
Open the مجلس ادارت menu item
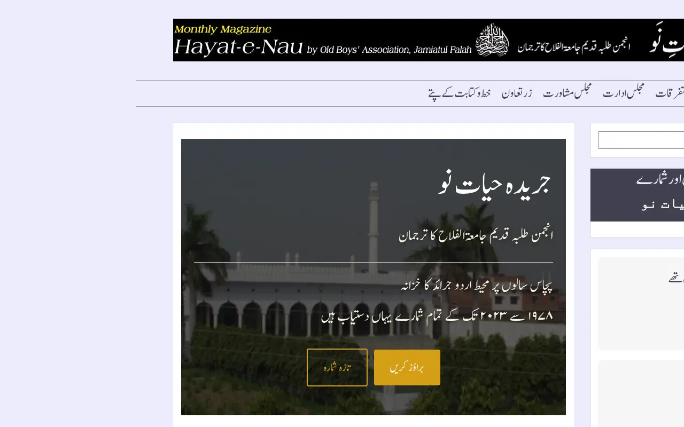[624, 93]
